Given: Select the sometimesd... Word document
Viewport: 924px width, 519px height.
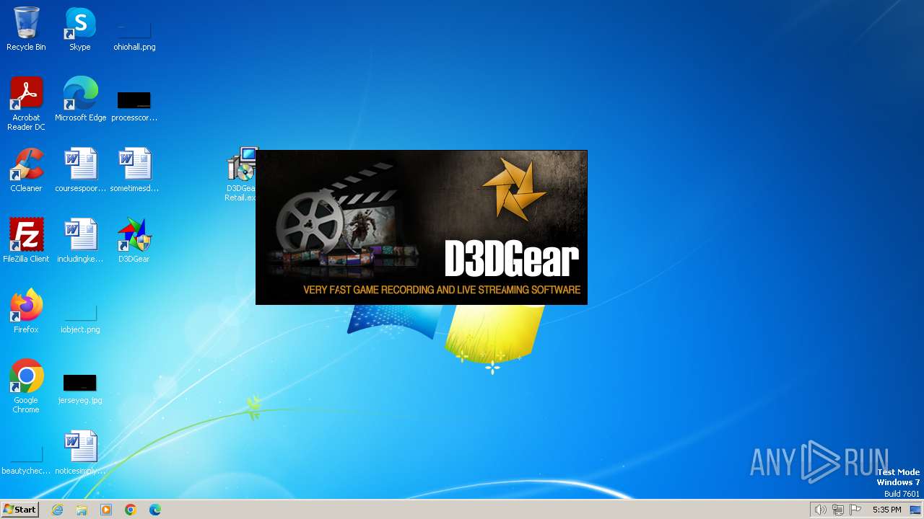Looking at the screenshot, I should [134, 170].
